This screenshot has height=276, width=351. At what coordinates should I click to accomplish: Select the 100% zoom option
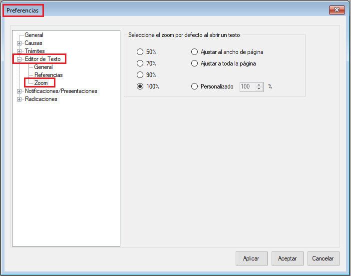(140, 86)
